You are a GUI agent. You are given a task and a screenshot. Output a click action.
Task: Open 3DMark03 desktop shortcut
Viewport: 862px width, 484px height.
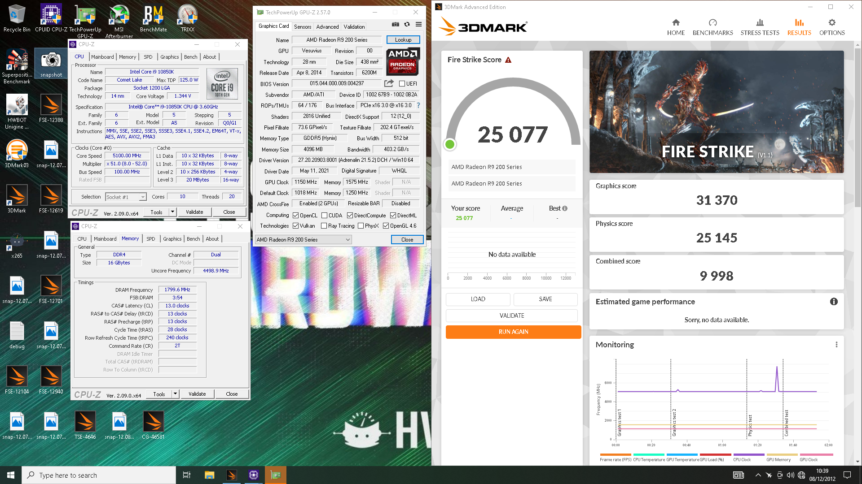click(17, 154)
